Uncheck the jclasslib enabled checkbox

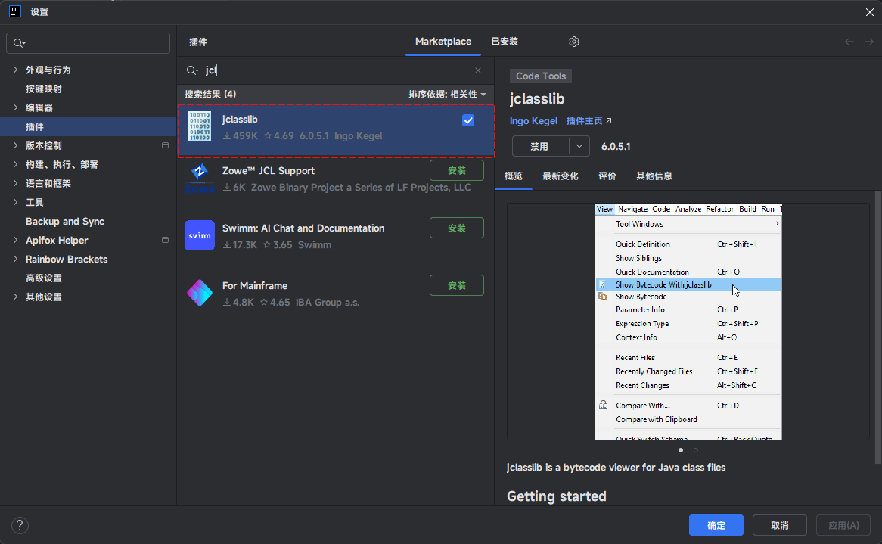[x=468, y=120]
